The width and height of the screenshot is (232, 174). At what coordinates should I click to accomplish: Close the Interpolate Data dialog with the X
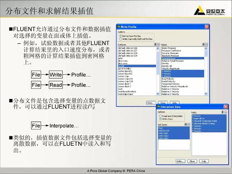[226, 107]
